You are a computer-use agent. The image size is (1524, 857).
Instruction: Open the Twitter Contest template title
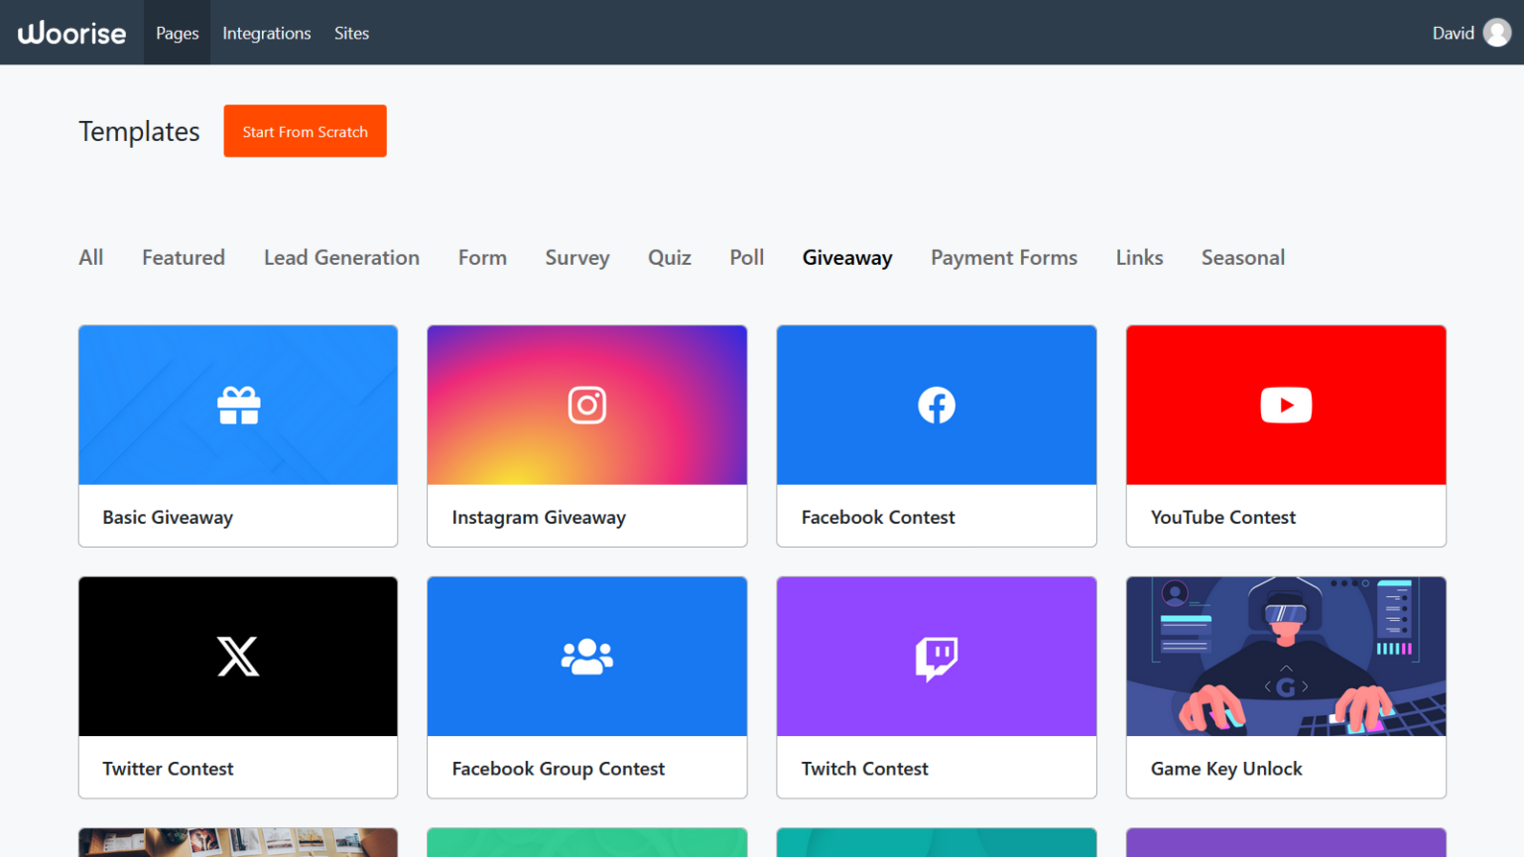pos(168,769)
